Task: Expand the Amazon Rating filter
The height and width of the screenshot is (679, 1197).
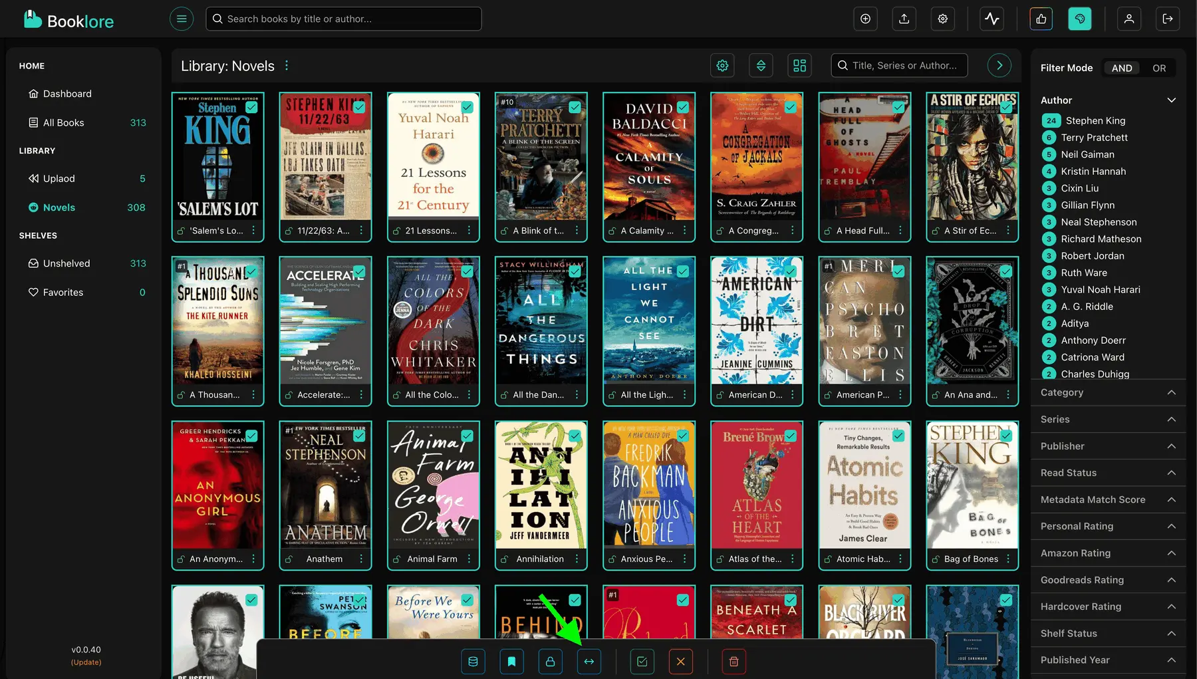Action: click(1108, 553)
